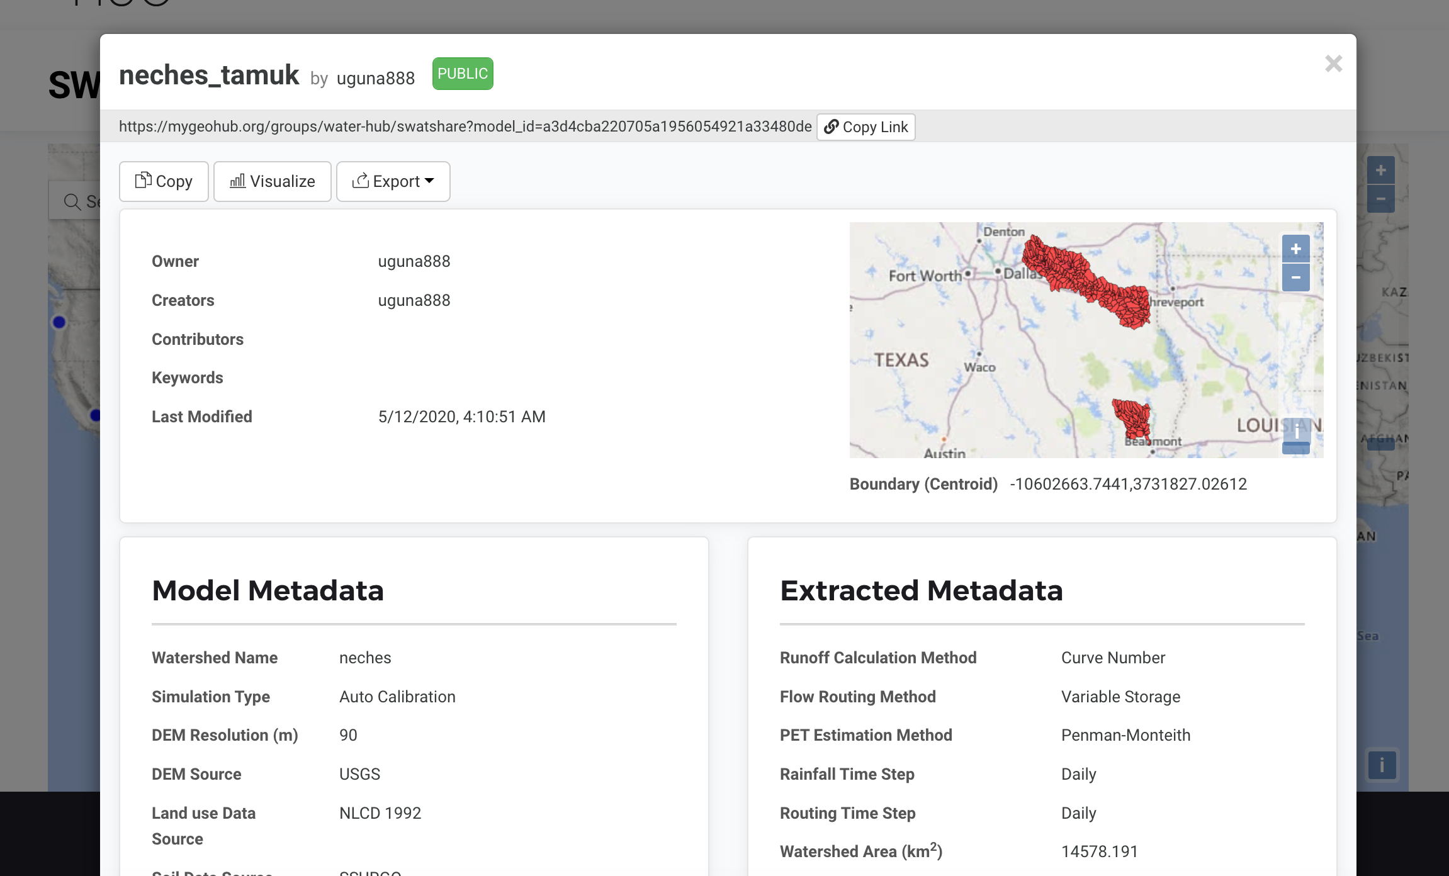The image size is (1449, 876).
Task: Click the search magnifier icon behind the dialog
Action: pos(72,201)
